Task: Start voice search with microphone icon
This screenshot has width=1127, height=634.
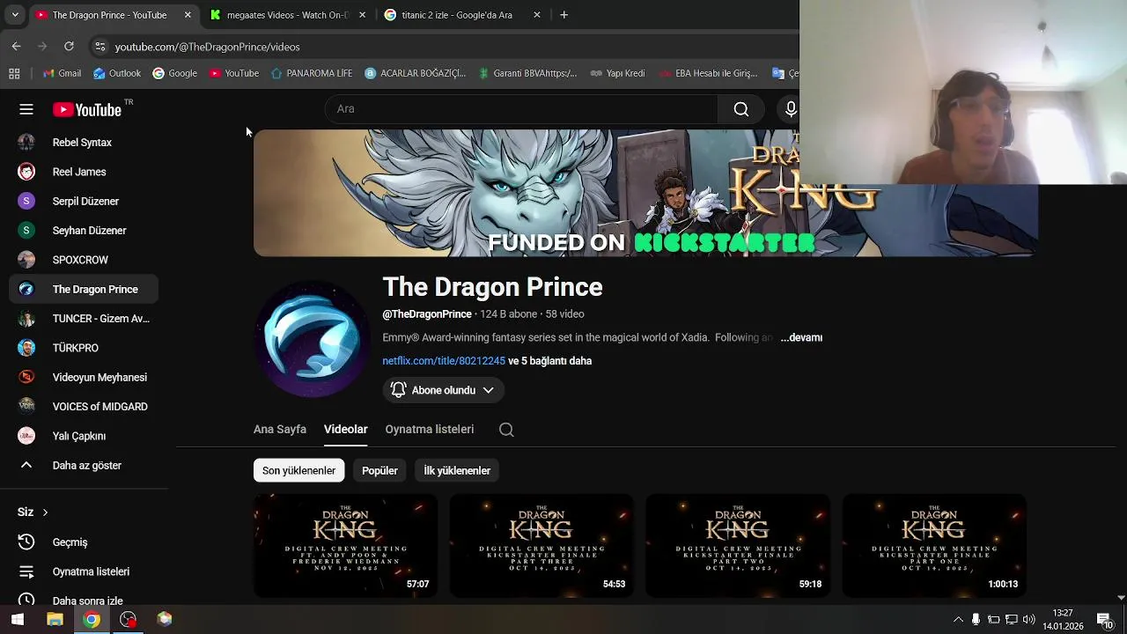Action: pyautogui.click(x=790, y=109)
